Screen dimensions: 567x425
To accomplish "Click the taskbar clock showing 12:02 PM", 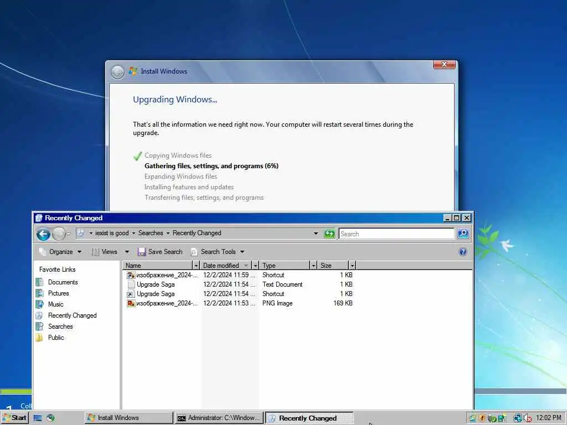I will coord(549,418).
